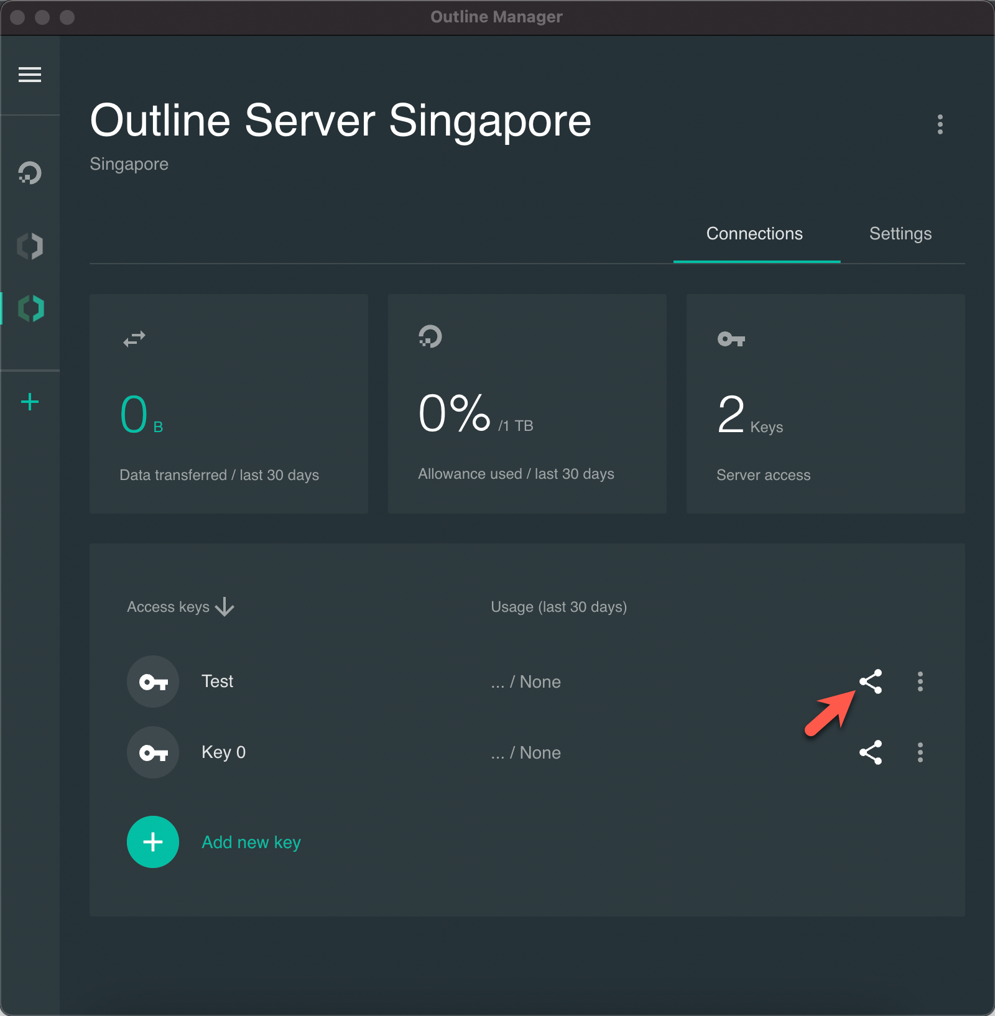Share the access key named Test
995x1016 pixels.
[871, 681]
